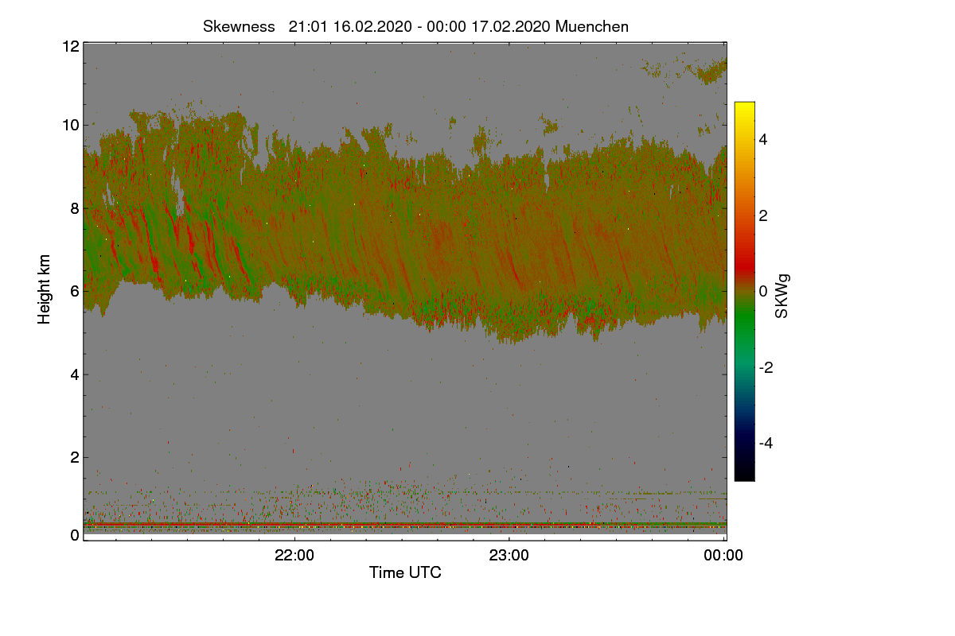The image size is (955, 636).
Task: Click the 6 km height tick label
Action: coord(75,291)
